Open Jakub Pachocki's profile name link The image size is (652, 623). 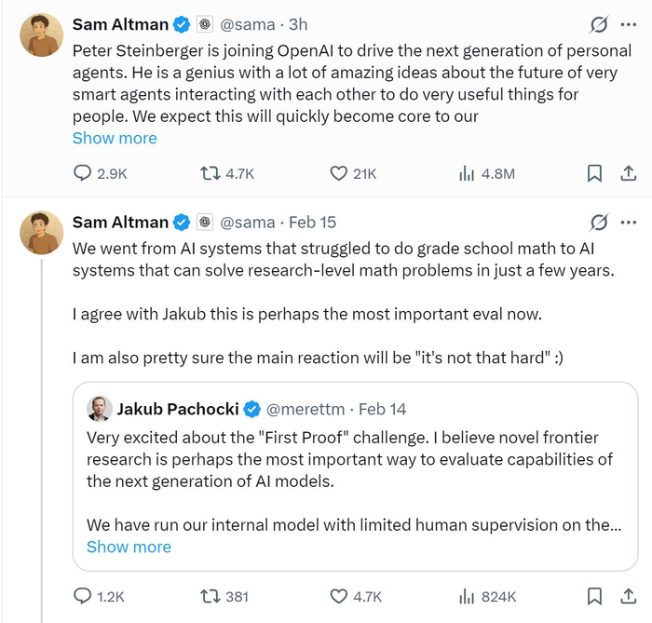tap(176, 409)
